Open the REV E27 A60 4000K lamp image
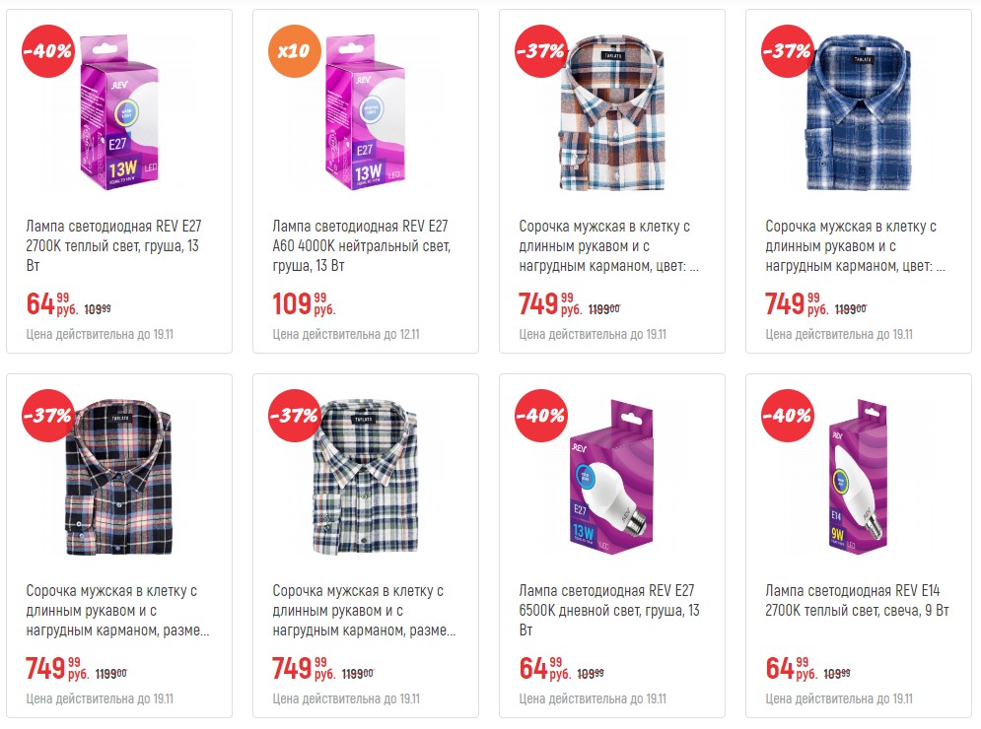This screenshot has height=729, width=981. (x=366, y=112)
